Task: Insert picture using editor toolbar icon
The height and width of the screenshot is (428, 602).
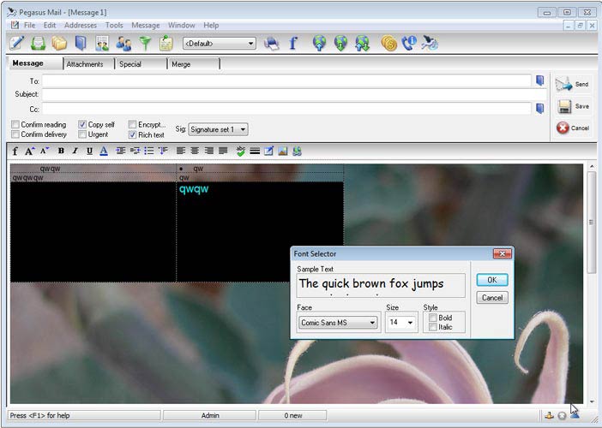Action: tap(282, 152)
